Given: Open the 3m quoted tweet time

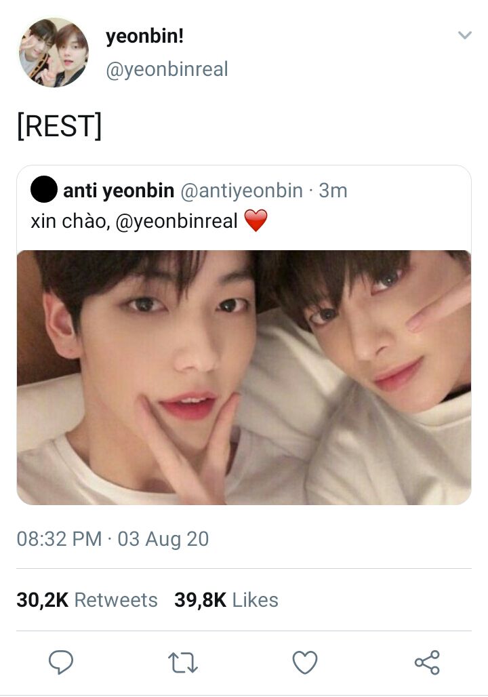Looking at the screenshot, I should pos(333,191).
